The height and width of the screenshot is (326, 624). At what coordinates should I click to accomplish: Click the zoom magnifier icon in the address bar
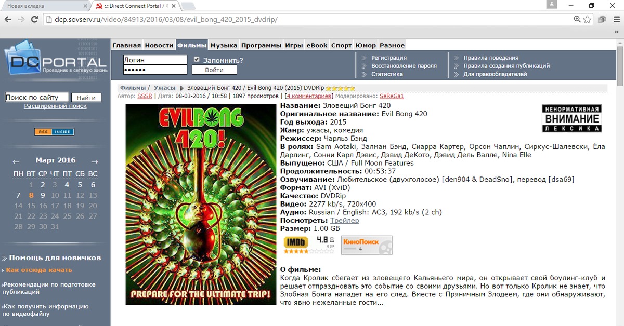(x=577, y=19)
